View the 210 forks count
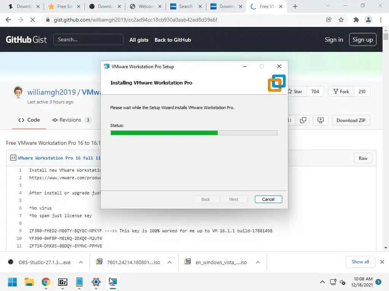The image size is (389, 291). 362,92
